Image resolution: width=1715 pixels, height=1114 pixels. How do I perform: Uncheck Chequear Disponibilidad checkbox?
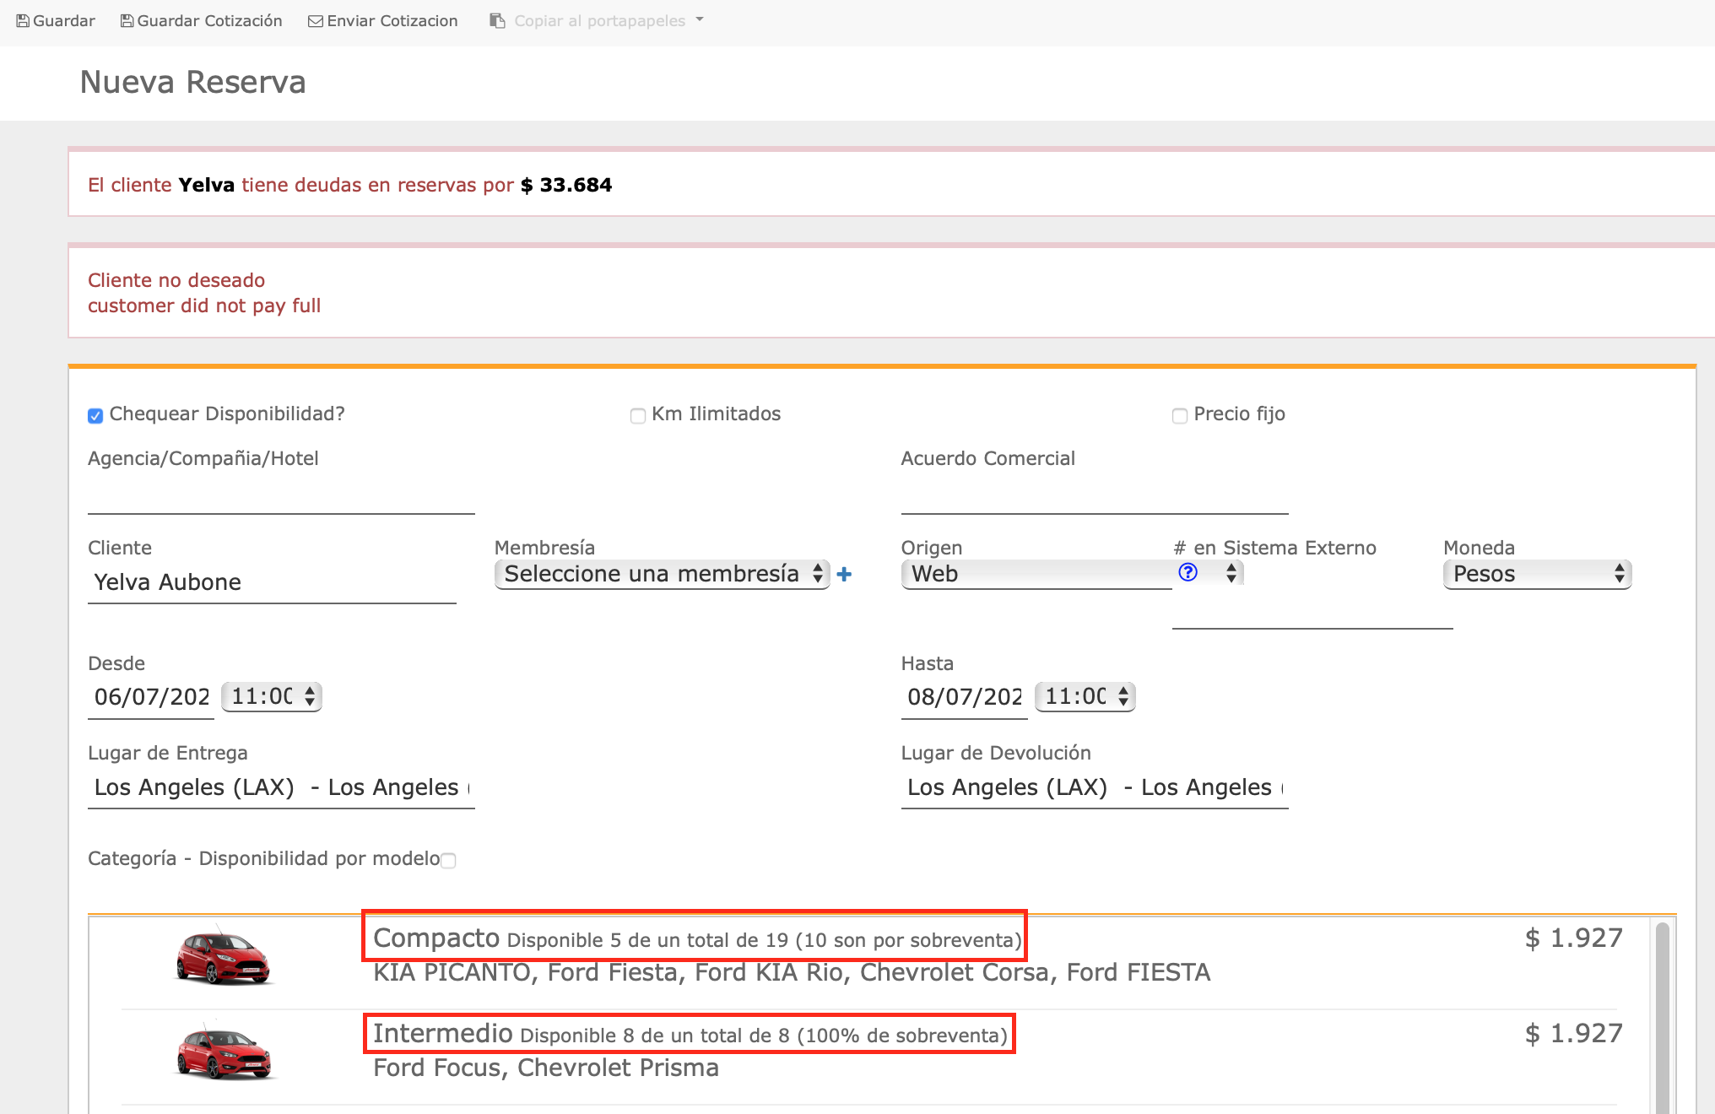click(95, 415)
